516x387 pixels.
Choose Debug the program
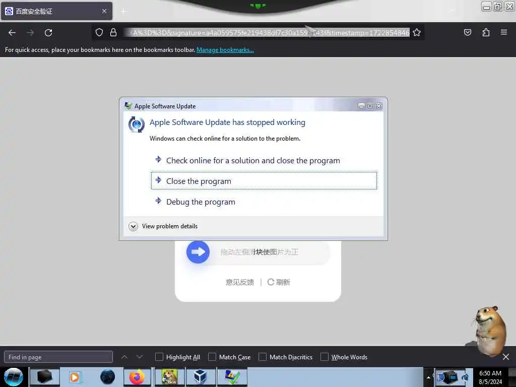[264, 202]
